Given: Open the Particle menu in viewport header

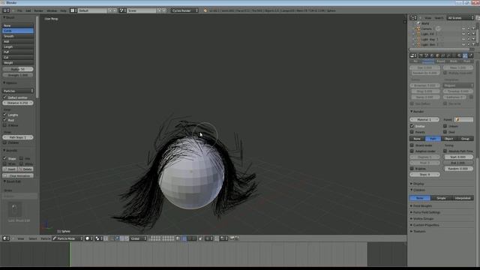Looking at the screenshot, I should pyautogui.click(x=46, y=238).
